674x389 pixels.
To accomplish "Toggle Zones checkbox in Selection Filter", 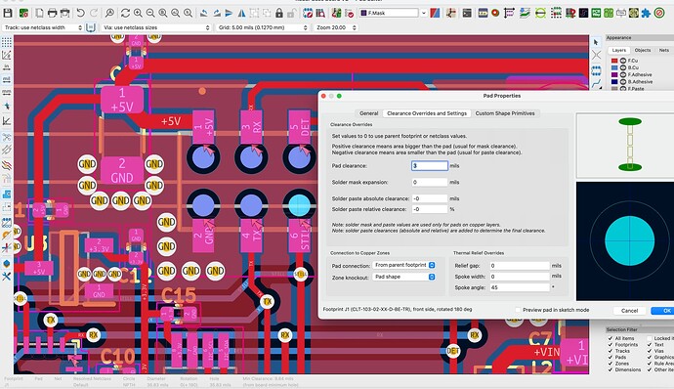I will pos(611,364).
